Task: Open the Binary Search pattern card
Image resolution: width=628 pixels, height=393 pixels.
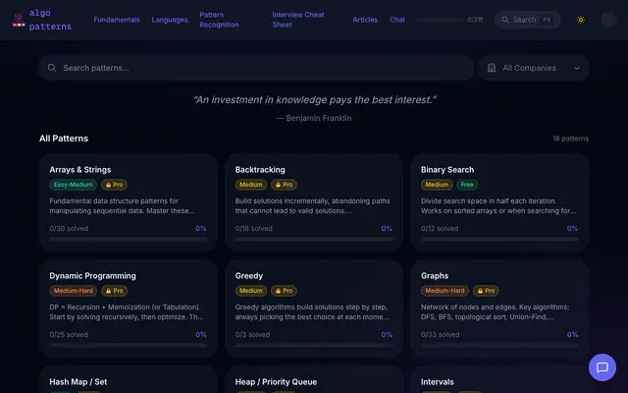Action: pyautogui.click(x=499, y=202)
